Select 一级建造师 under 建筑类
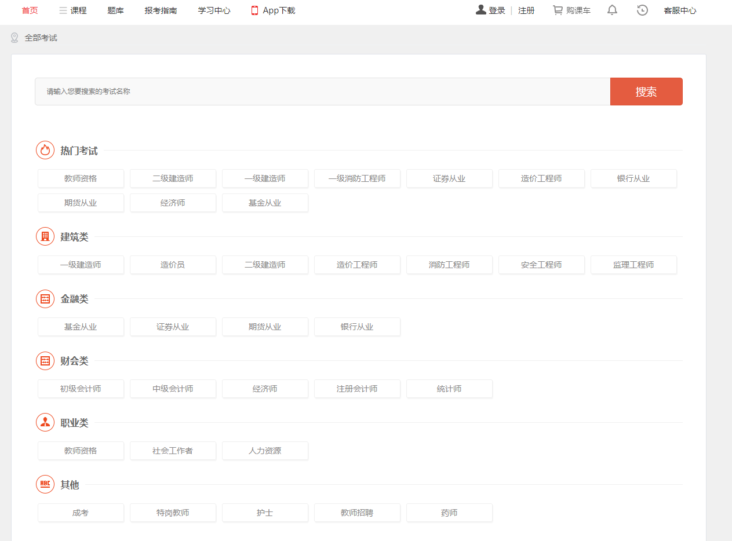The image size is (732, 541). [81, 265]
